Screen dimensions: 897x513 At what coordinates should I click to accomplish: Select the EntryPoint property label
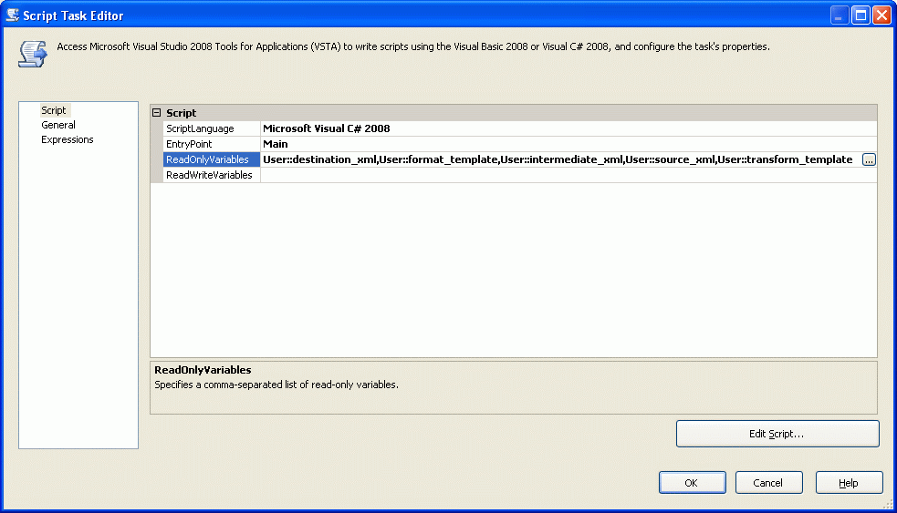tap(189, 144)
